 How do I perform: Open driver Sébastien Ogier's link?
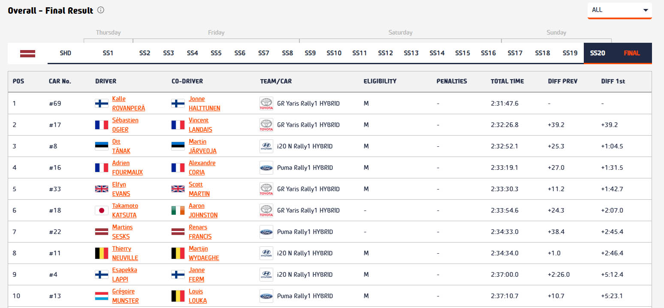125,125
